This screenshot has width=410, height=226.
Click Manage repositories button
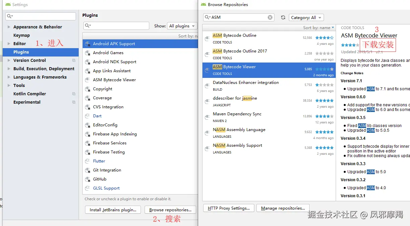click(283, 208)
